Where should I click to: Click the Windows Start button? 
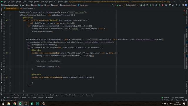[x=3, y=104]
